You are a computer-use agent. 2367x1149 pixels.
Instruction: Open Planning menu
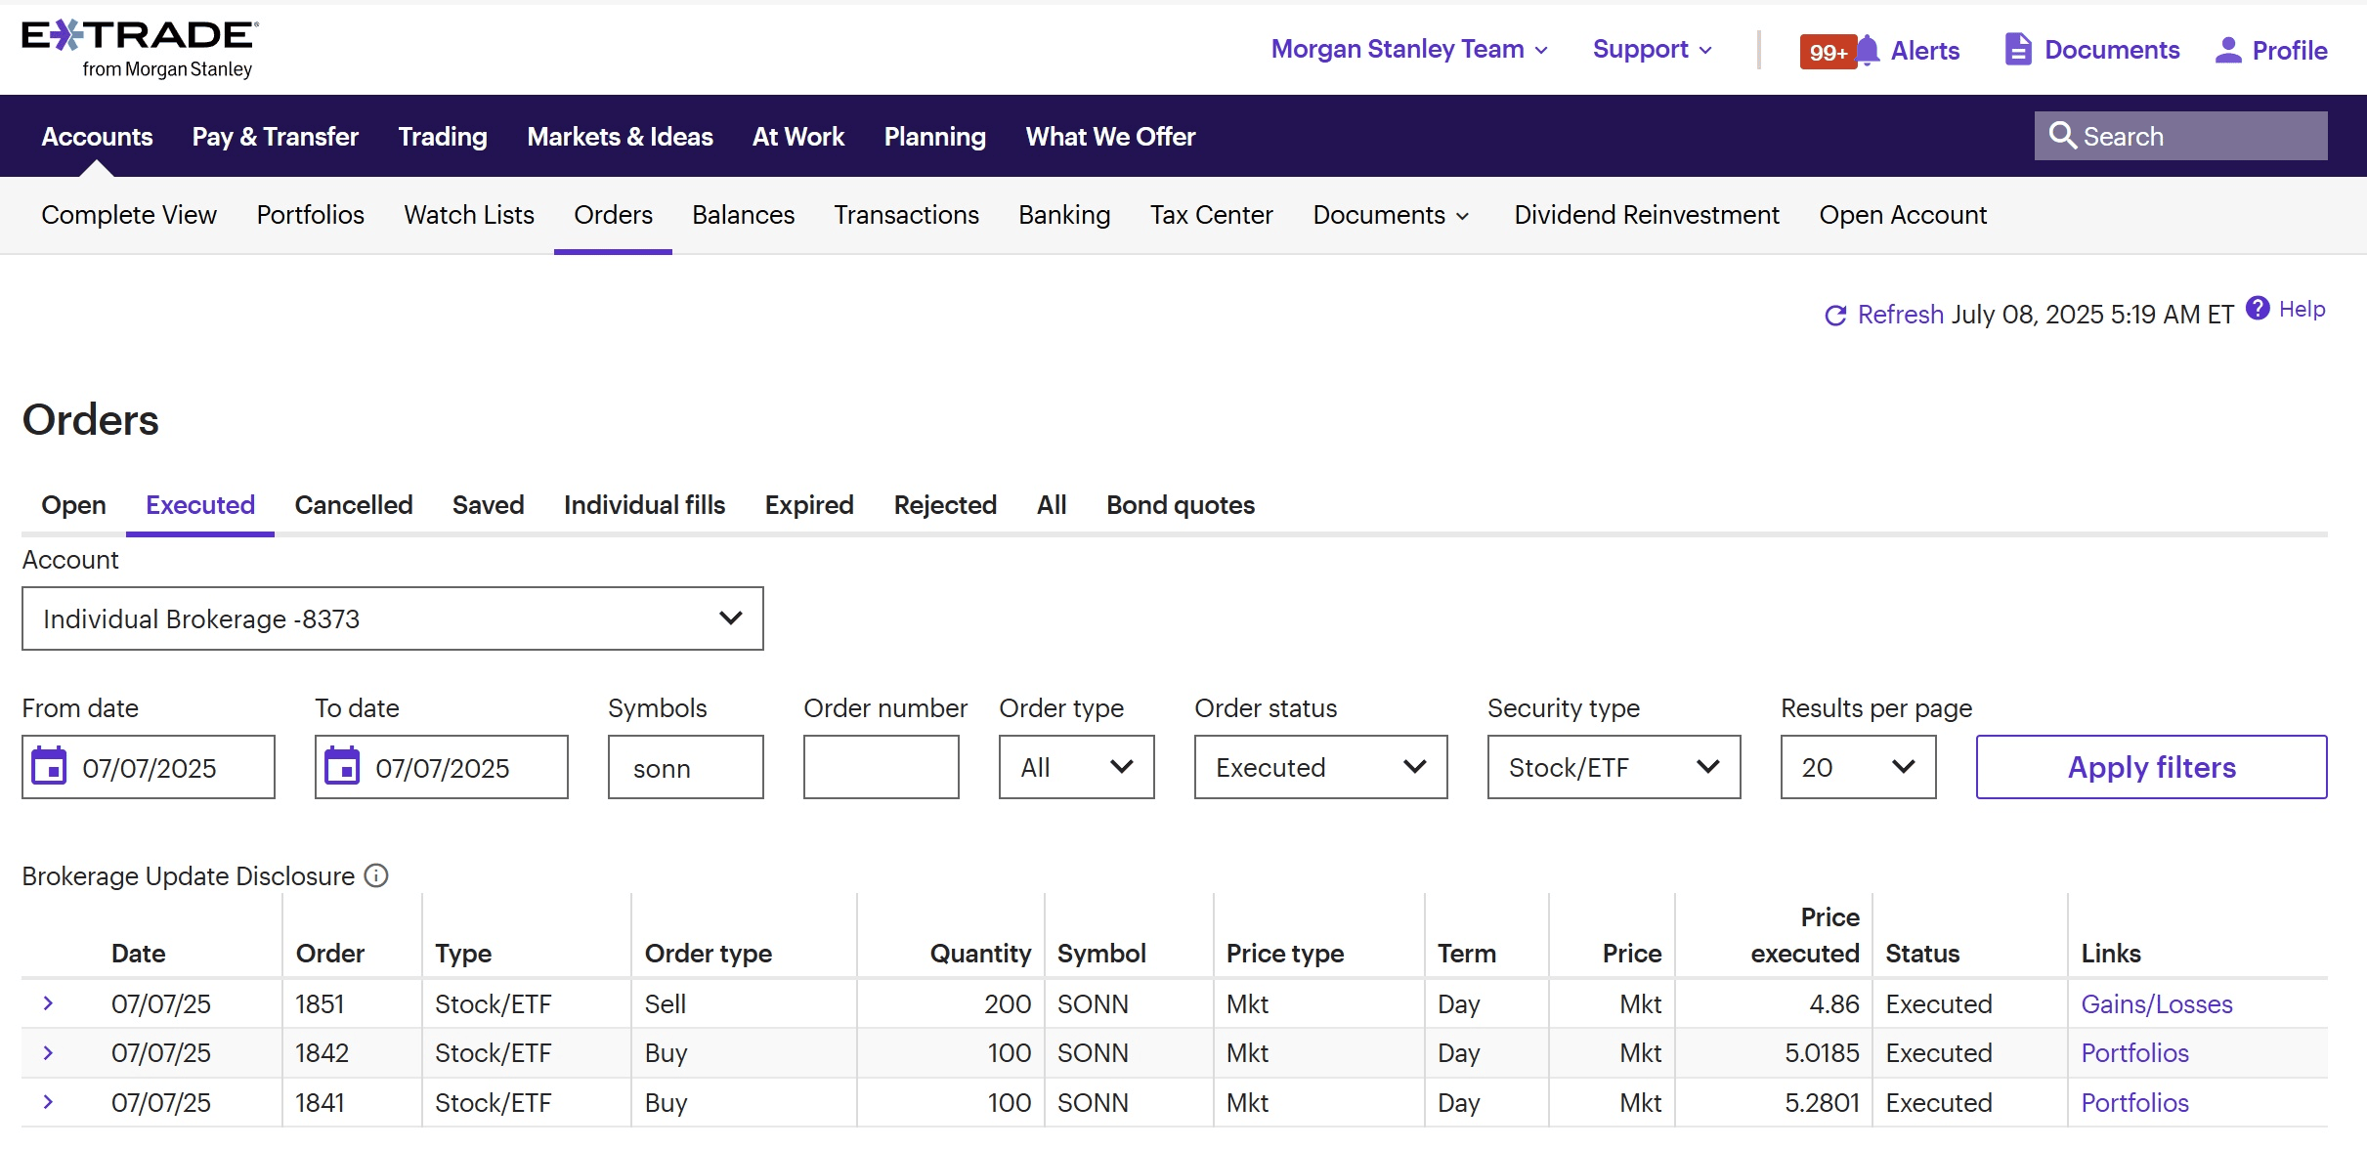[x=934, y=137]
